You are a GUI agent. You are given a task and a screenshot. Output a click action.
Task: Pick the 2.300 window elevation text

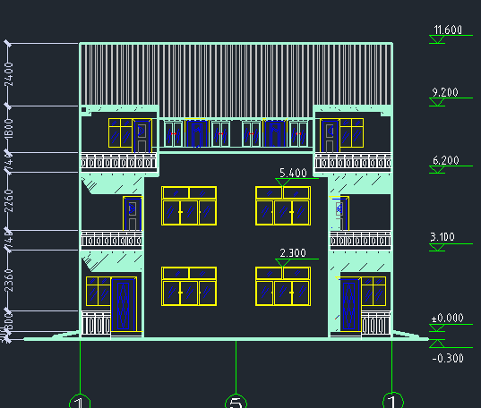pyautogui.click(x=293, y=253)
